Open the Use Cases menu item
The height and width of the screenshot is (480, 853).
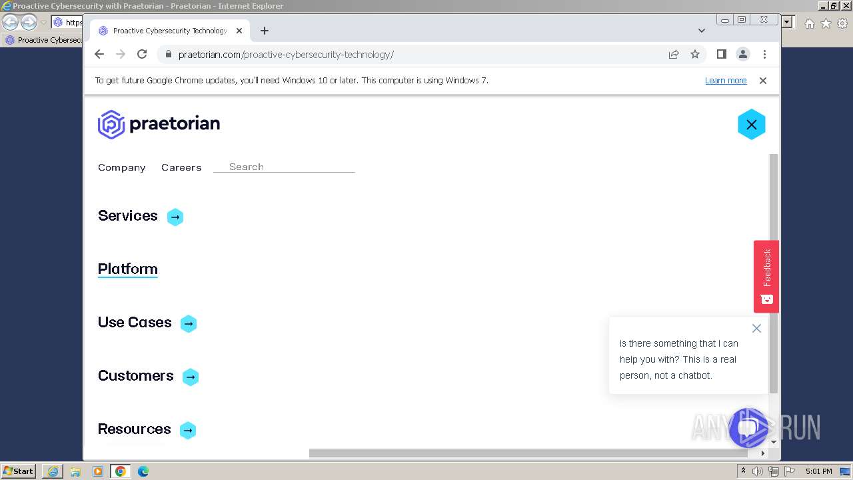135,322
